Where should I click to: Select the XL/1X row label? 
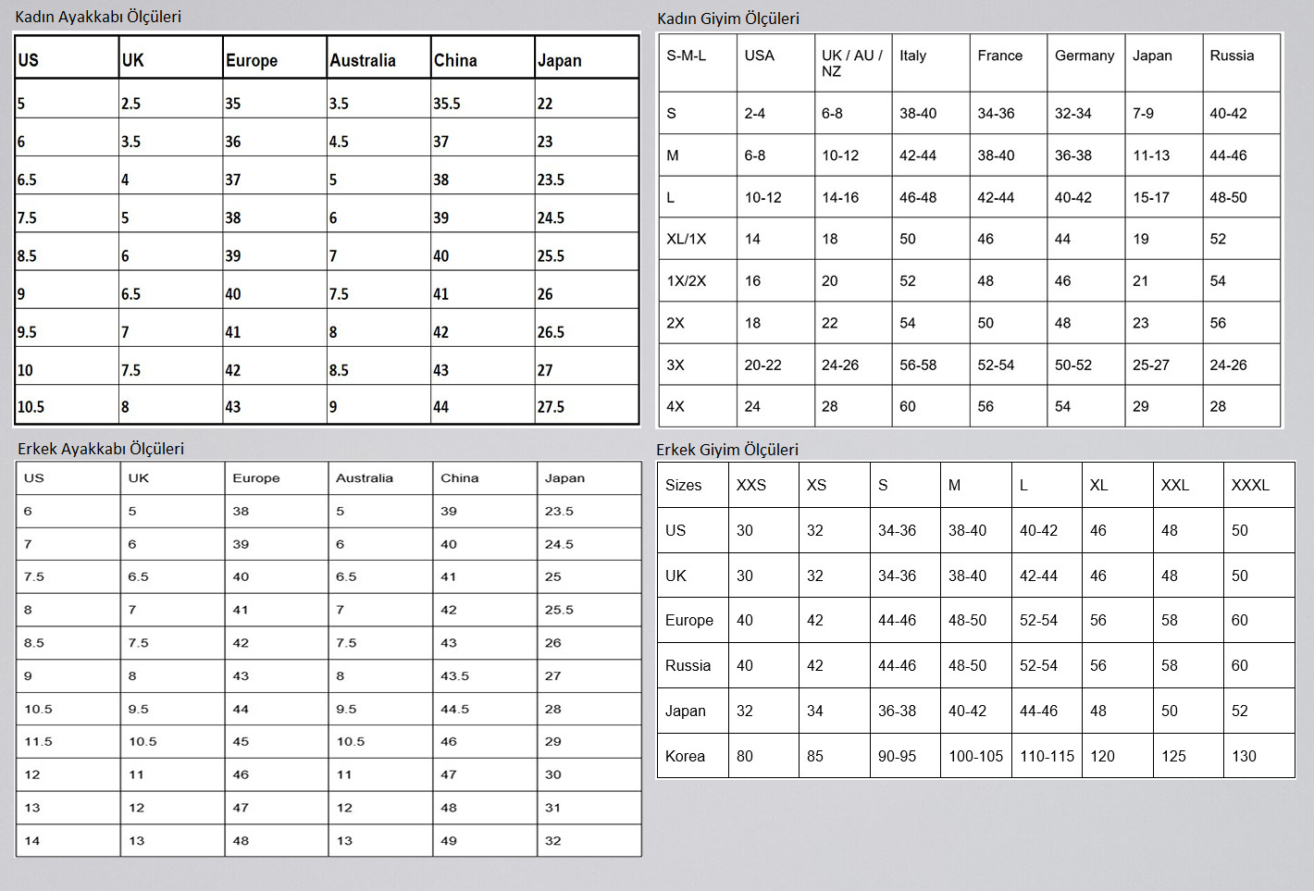687,239
